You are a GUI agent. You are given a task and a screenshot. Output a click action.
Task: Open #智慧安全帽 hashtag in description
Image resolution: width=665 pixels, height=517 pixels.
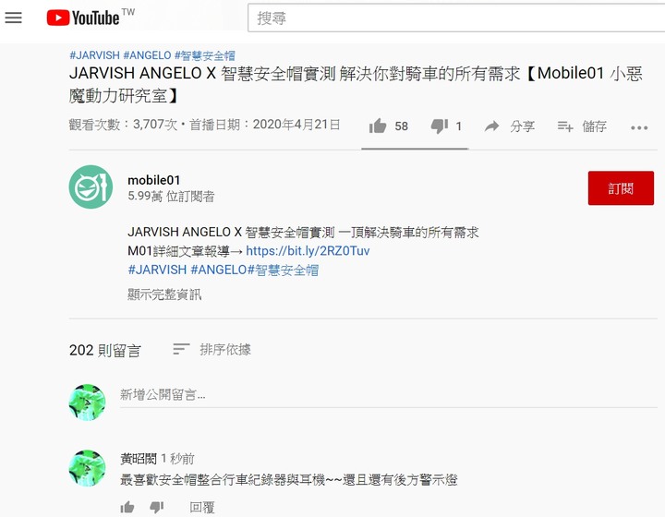283,270
